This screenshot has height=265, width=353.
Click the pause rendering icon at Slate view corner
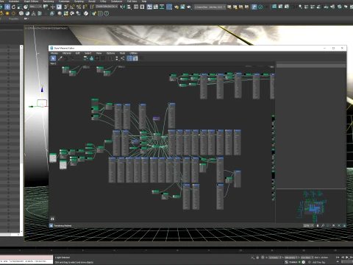[x=52, y=219]
